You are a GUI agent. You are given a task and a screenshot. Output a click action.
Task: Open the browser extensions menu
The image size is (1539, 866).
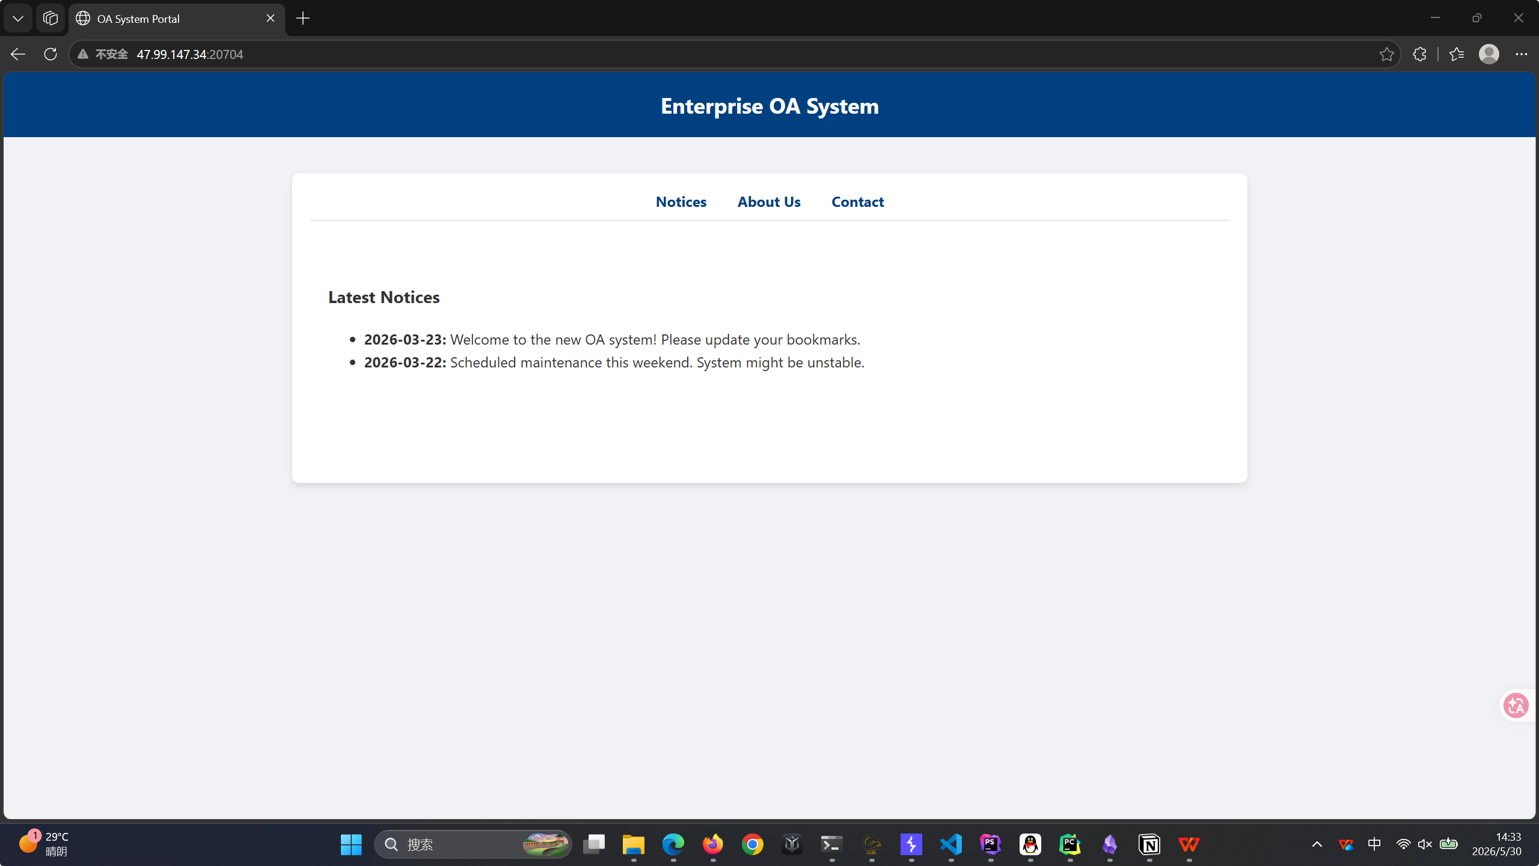coord(1419,54)
